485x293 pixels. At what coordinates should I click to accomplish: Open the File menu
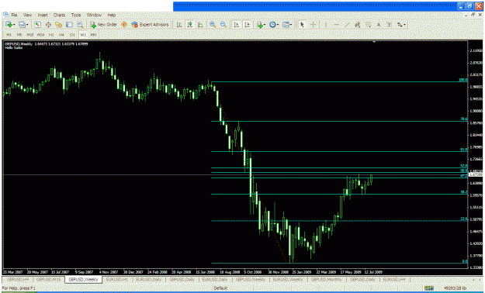tap(14, 15)
